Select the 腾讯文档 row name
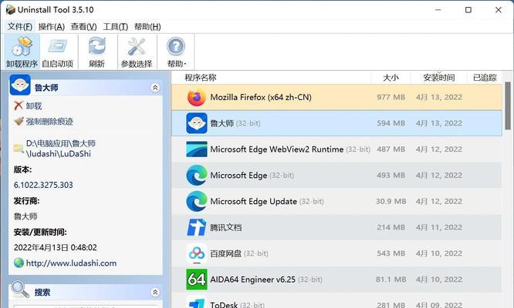Viewport: 514px width, 308px height. [226, 227]
